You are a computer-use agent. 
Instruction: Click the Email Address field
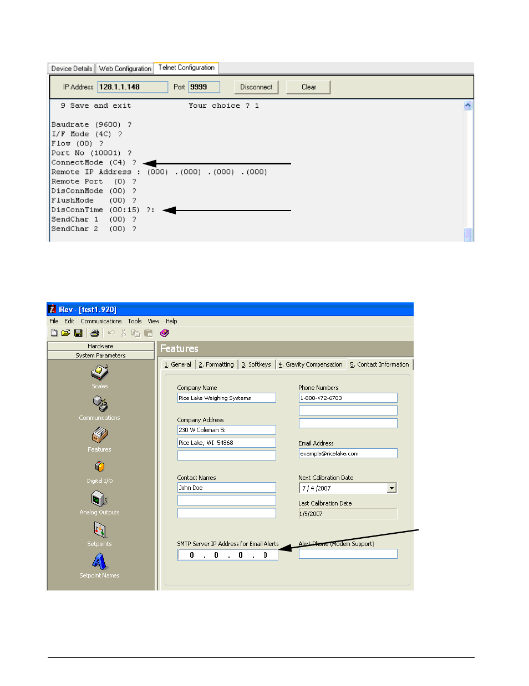coord(348,454)
